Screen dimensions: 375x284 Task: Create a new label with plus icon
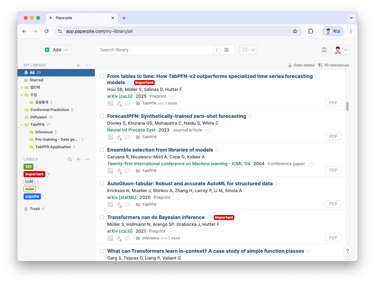pos(78,159)
